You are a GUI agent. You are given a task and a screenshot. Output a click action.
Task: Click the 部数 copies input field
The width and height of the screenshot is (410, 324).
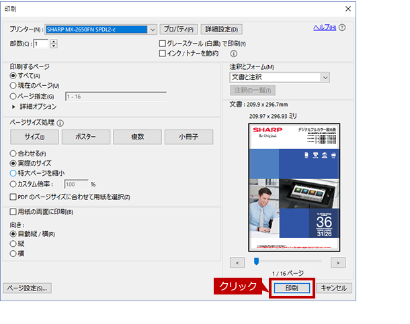41,44
